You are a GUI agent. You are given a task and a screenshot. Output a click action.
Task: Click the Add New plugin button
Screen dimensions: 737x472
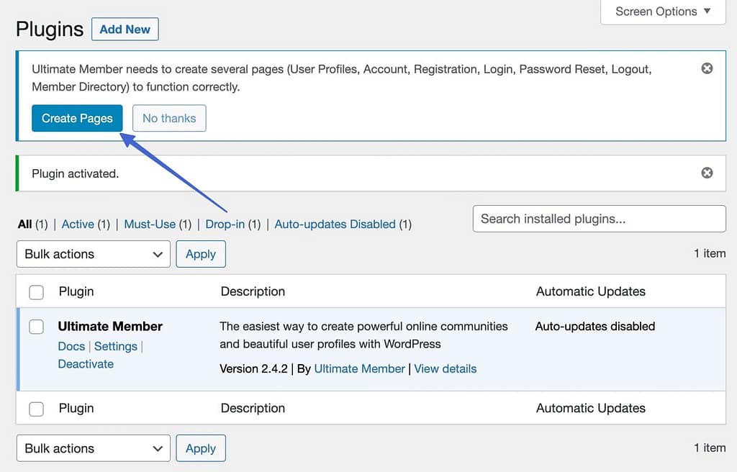(x=125, y=29)
